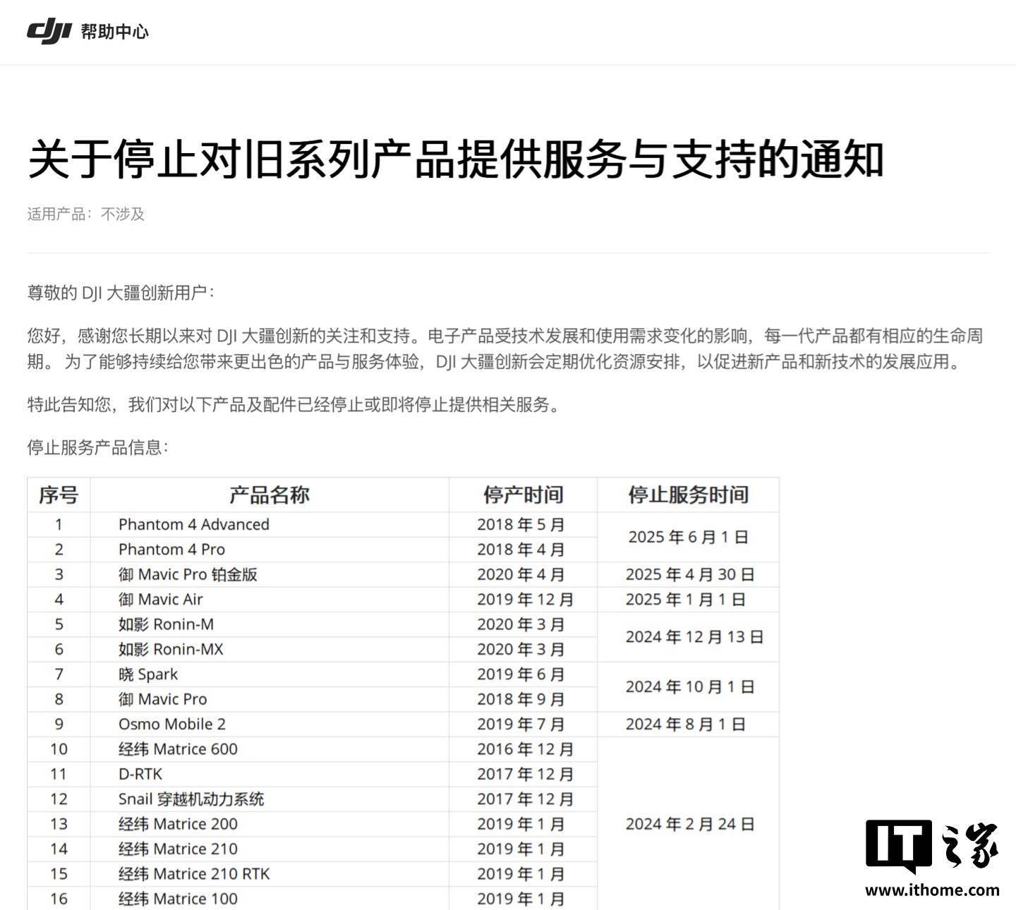The height and width of the screenshot is (910, 1016).
Task: Click the 序号 column header
Action: tap(59, 495)
